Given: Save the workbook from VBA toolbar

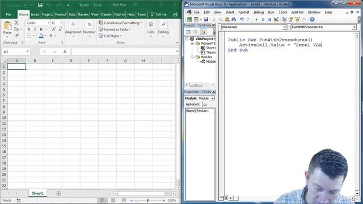Looking at the screenshot, I should (x=206, y=19).
